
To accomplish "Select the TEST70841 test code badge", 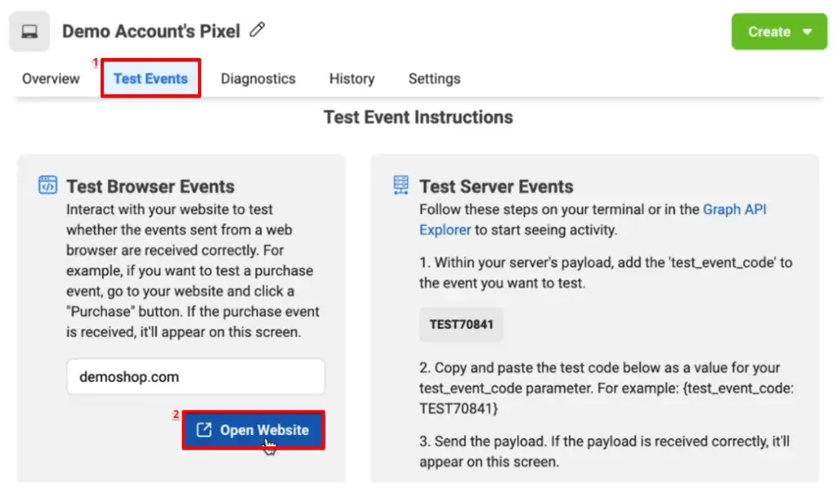I will point(461,324).
